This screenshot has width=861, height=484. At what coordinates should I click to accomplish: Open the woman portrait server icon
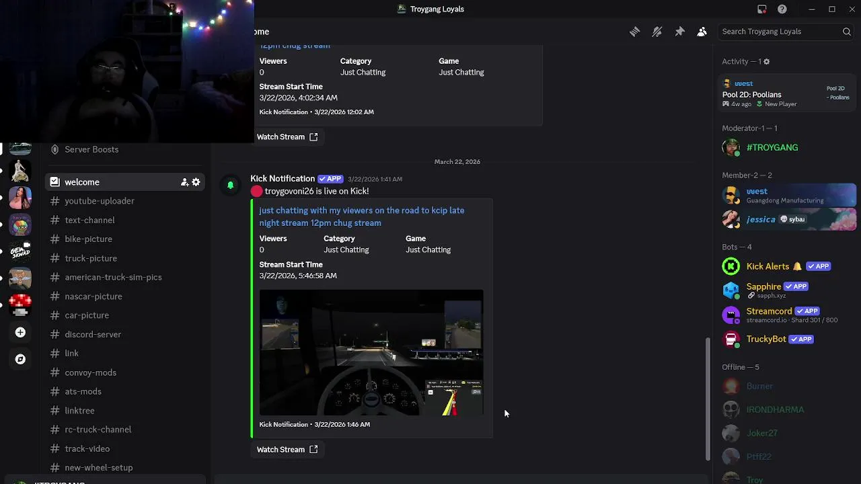20,198
